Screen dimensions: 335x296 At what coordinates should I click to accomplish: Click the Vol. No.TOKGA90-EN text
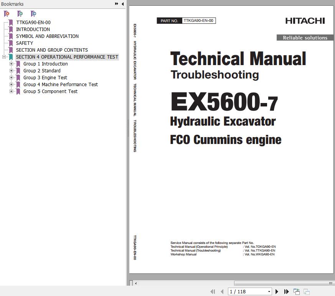tap(260, 247)
